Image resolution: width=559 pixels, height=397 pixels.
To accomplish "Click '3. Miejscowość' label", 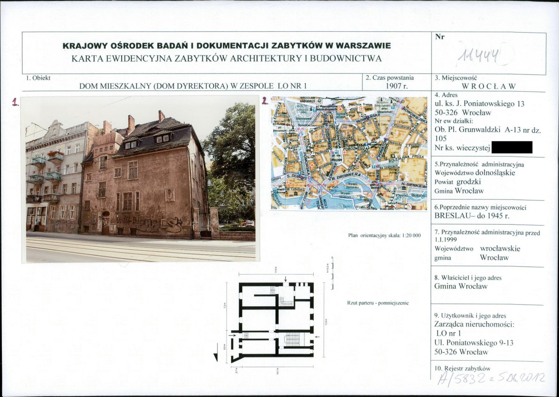I will (455, 78).
